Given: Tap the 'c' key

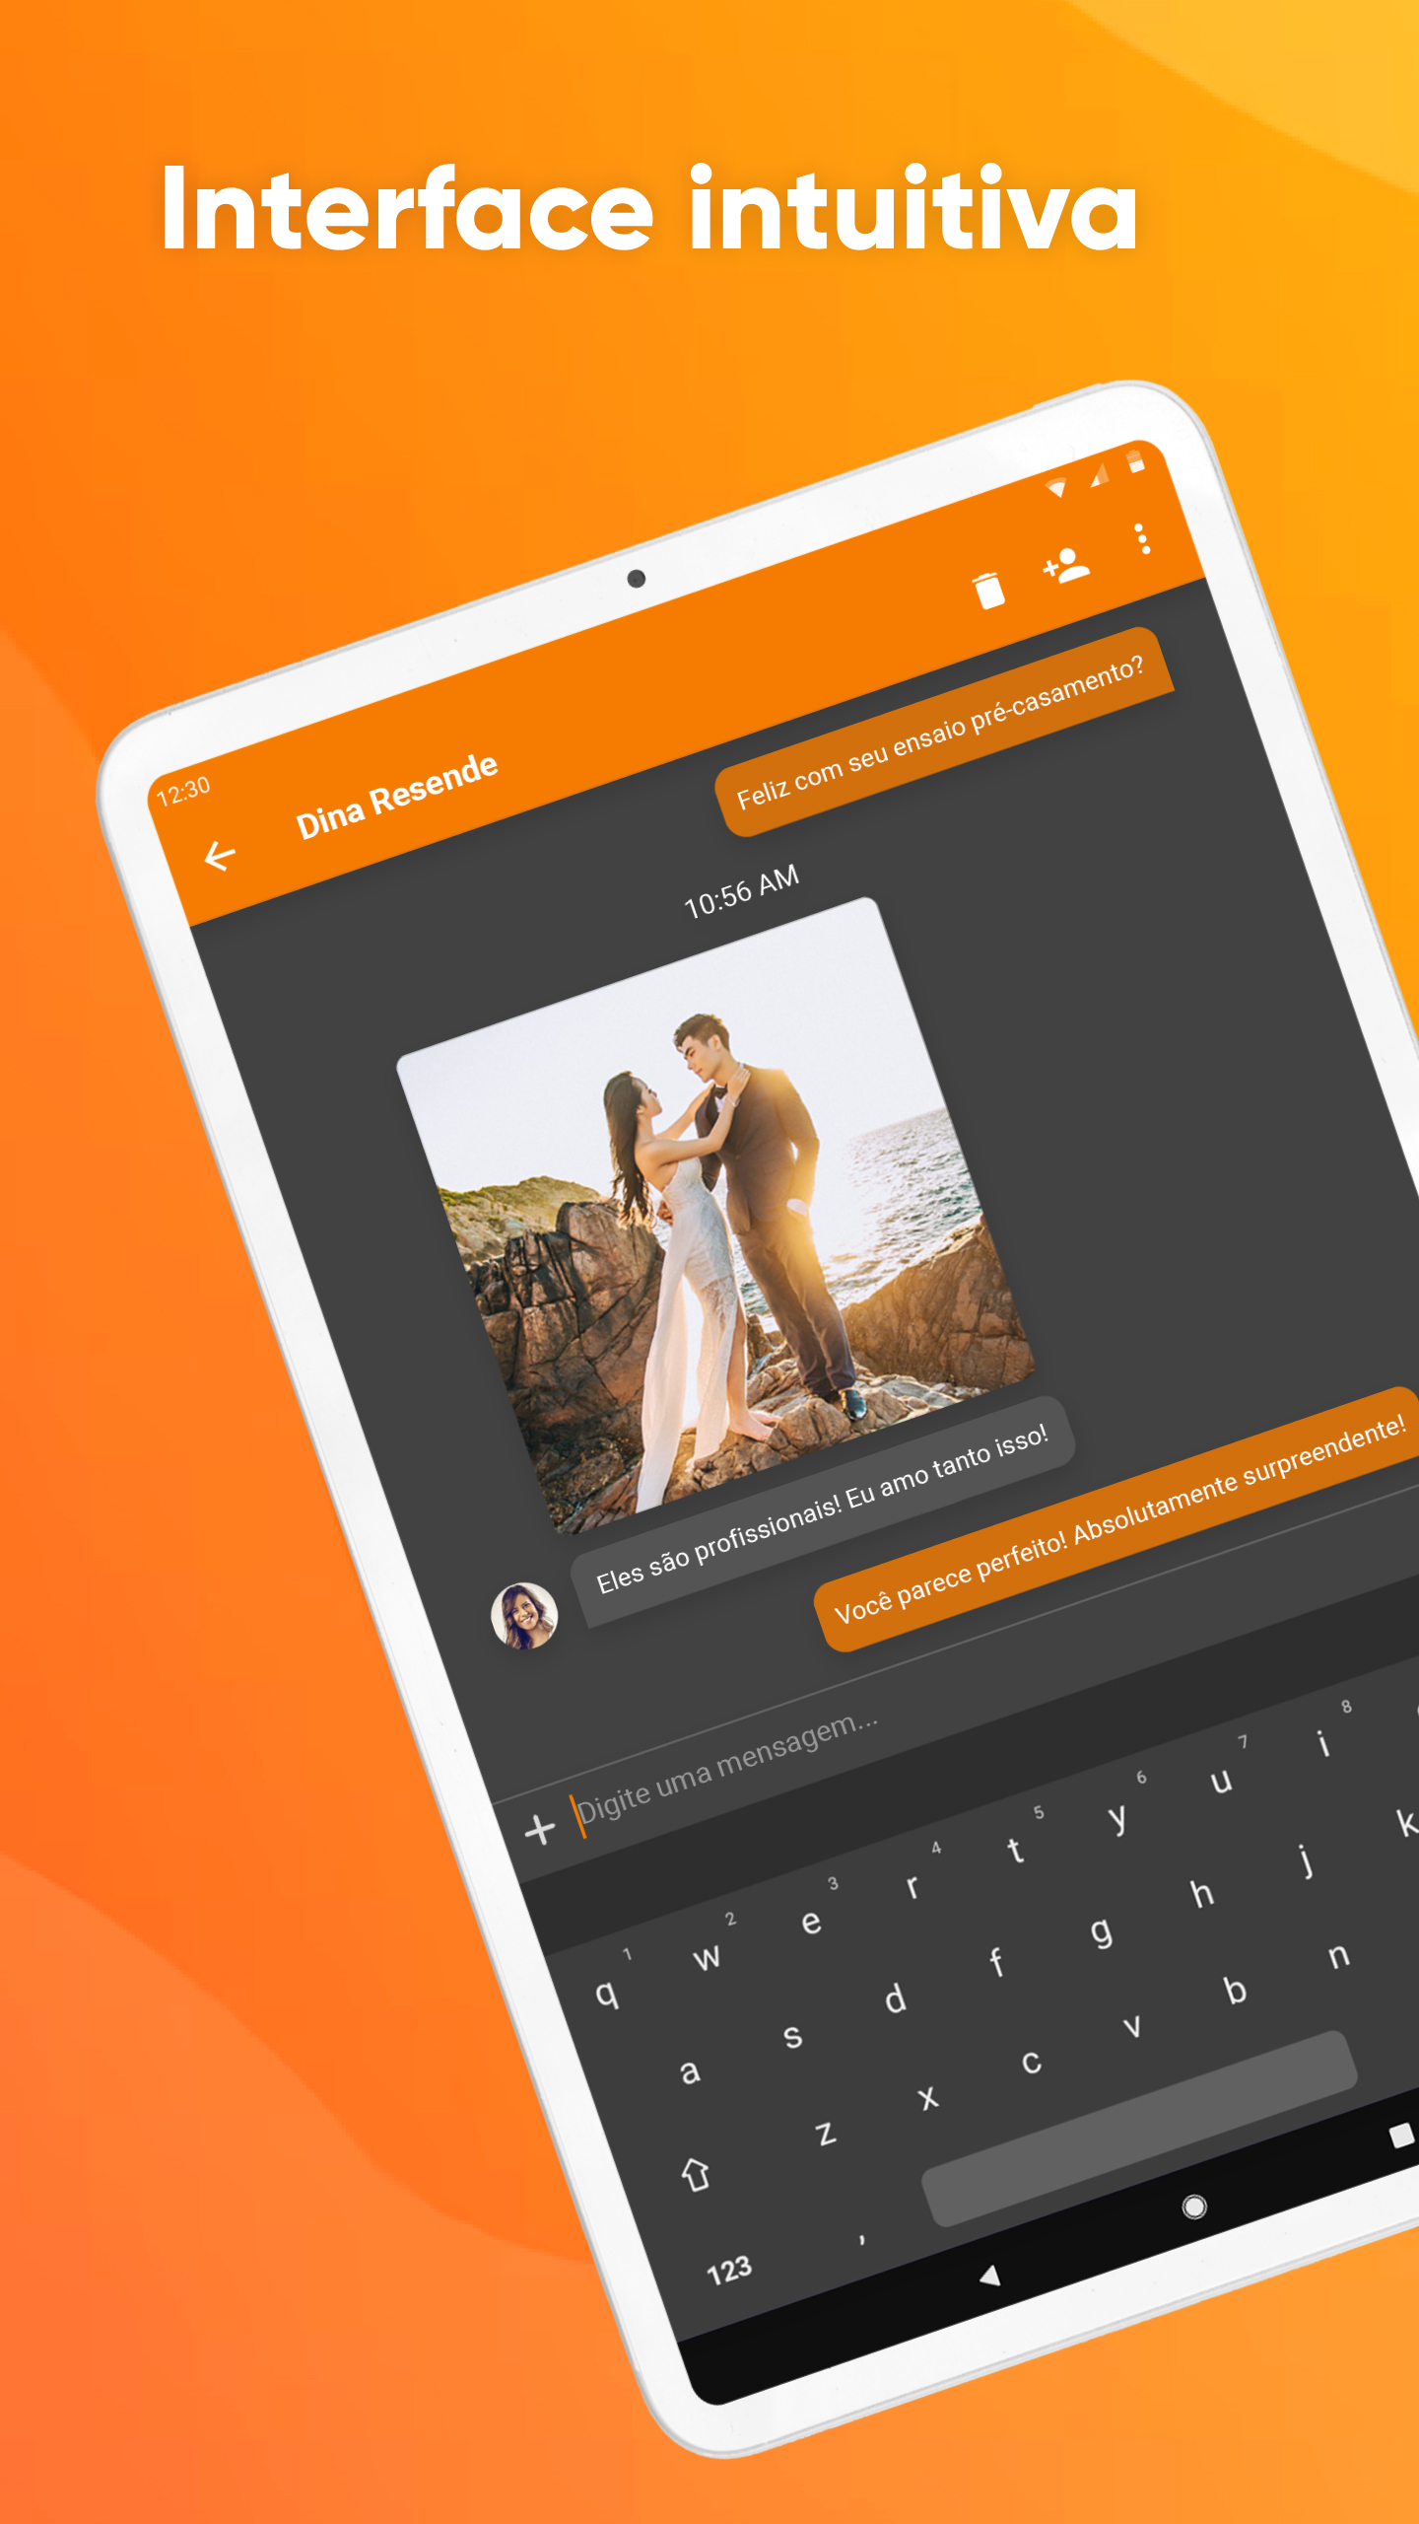Looking at the screenshot, I should (x=1031, y=2063).
